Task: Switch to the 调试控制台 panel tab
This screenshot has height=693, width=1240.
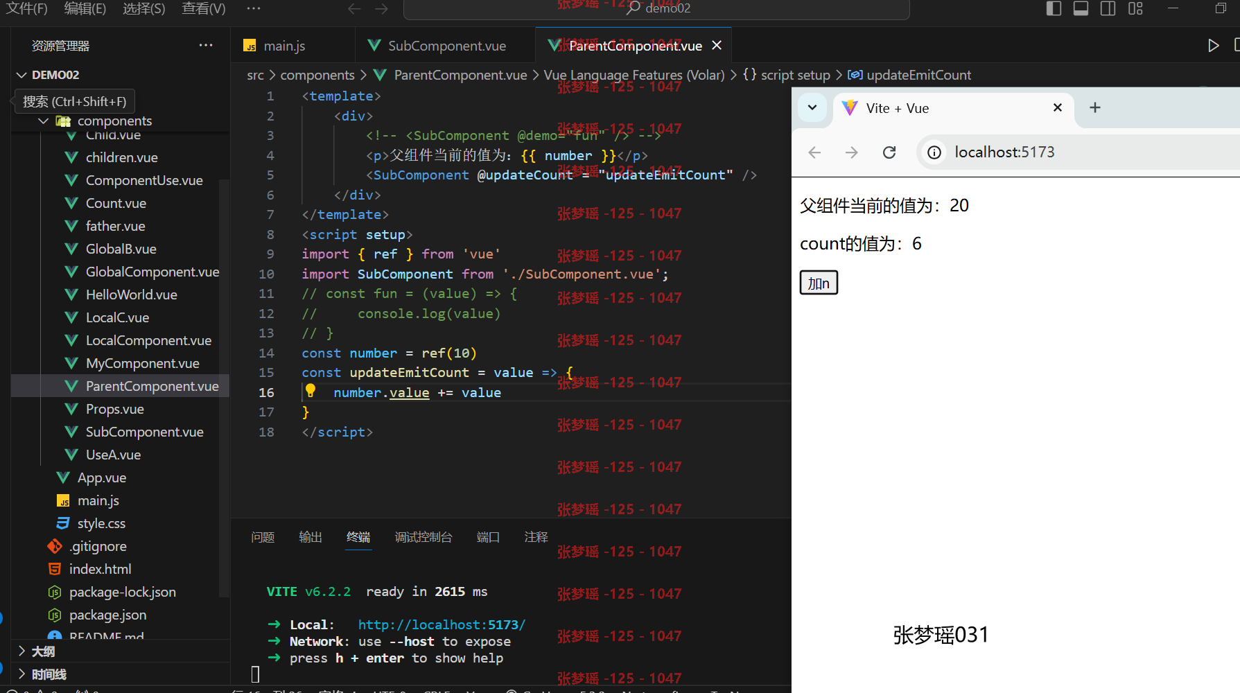Action: (423, 537)
